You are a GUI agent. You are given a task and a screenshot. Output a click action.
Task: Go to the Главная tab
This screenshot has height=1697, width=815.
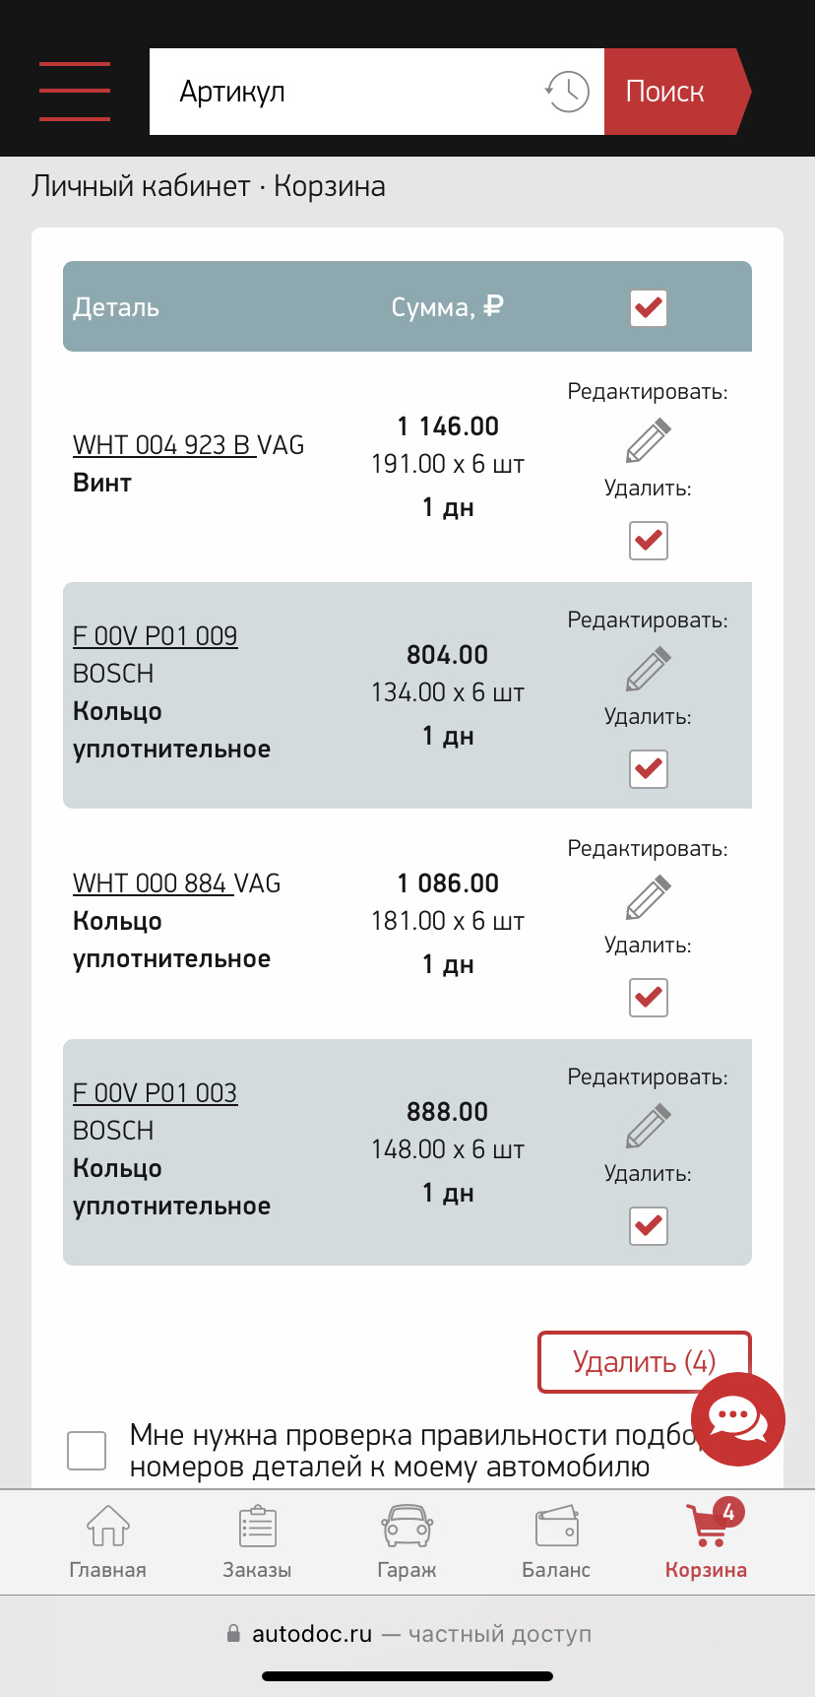(107, 1542)
